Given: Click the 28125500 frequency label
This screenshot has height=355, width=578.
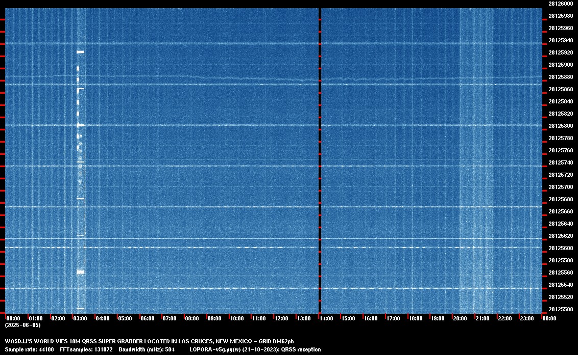Looking at the screenshot, I should (x=561, y=309).
